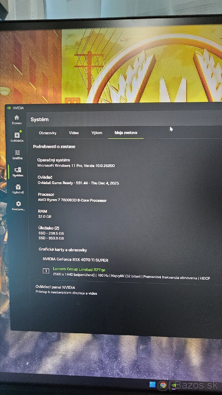Select the display number 1 monitor icon
The width and height of the screenshot is (222, 395).
coord(46,271)
